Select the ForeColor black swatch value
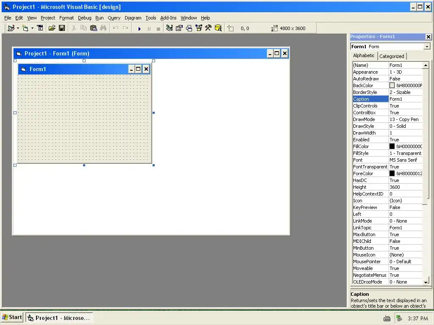 pyautogui.click(x=392, y=173)
